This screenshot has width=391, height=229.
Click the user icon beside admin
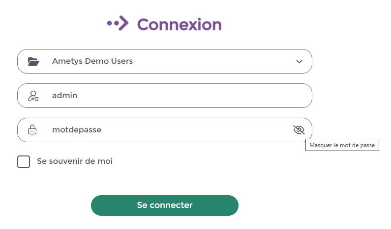point(33,96)
